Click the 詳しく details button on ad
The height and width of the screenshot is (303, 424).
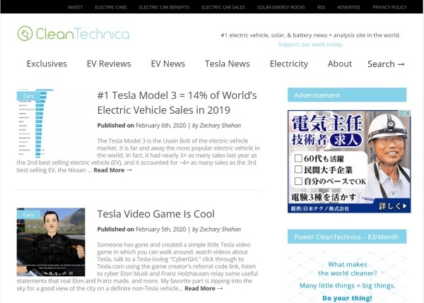click(393, 206)
